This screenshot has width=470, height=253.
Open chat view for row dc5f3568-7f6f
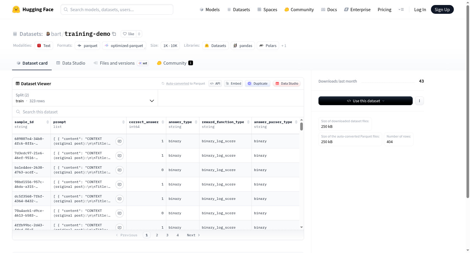point(120,199)
